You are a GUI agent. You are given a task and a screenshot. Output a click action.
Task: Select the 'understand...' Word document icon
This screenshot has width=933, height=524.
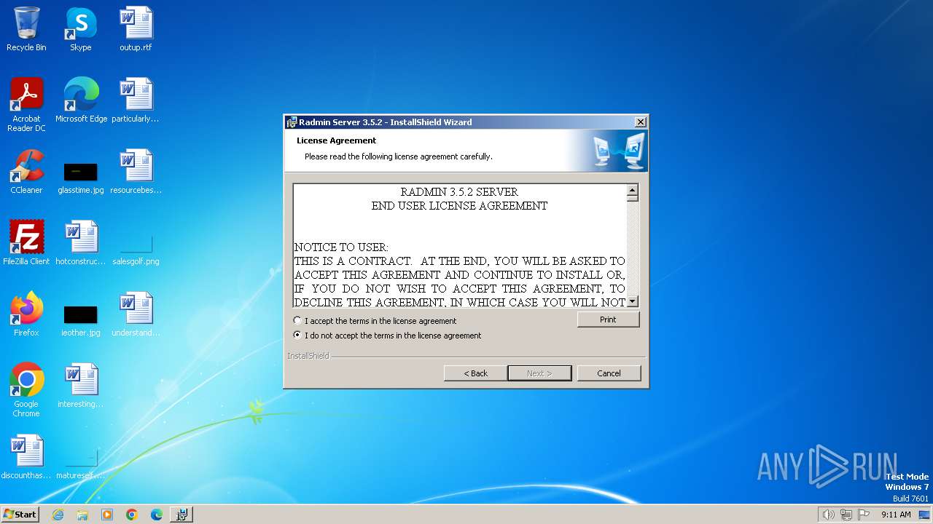[x=136, y=314]
